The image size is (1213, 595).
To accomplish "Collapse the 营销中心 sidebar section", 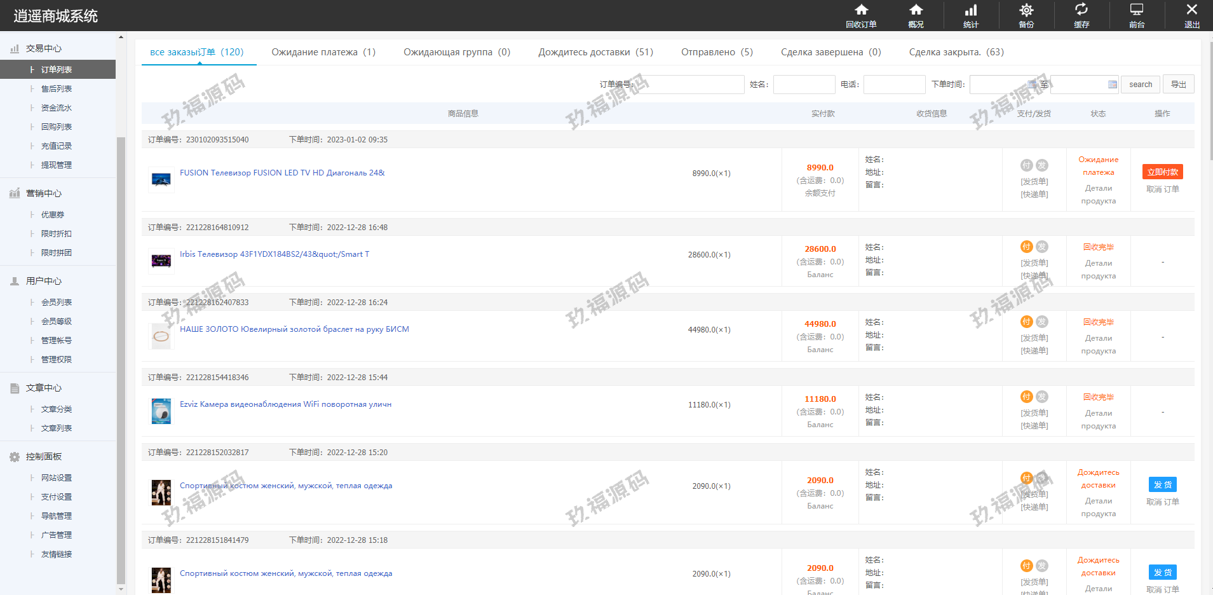I will [x=43, y=193].
